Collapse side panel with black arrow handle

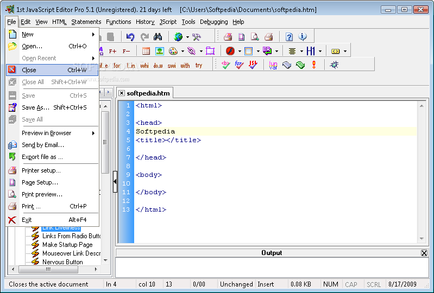115,182
